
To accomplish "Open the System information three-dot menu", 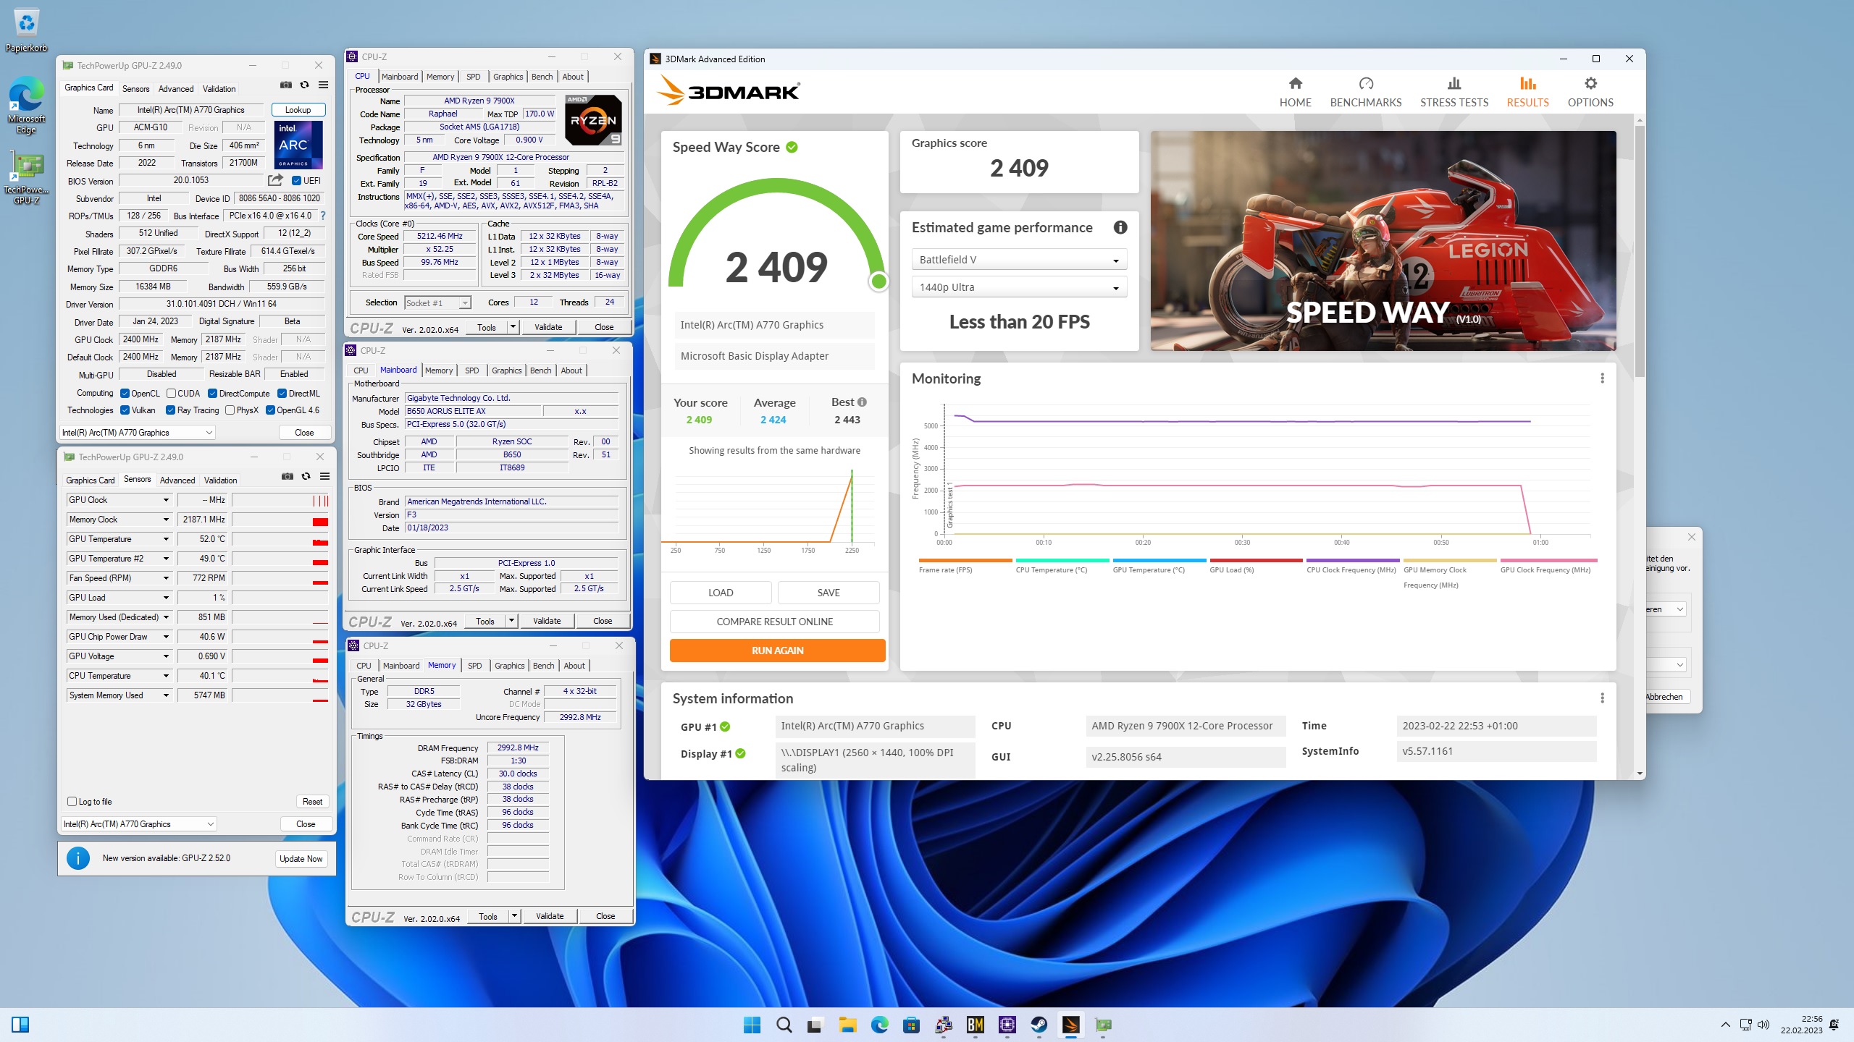I will click(1602, 698).
